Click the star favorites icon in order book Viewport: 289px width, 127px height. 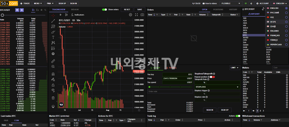pos(42,10)
